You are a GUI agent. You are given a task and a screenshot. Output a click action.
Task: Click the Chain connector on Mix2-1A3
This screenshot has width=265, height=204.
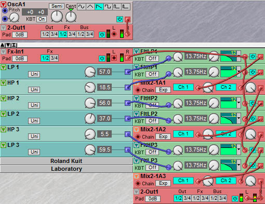point(138,183)
